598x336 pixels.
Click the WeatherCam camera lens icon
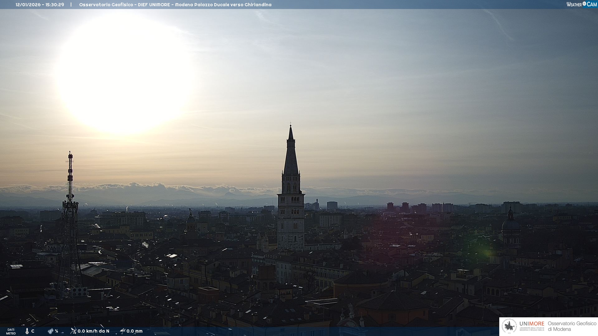point(584,4)
